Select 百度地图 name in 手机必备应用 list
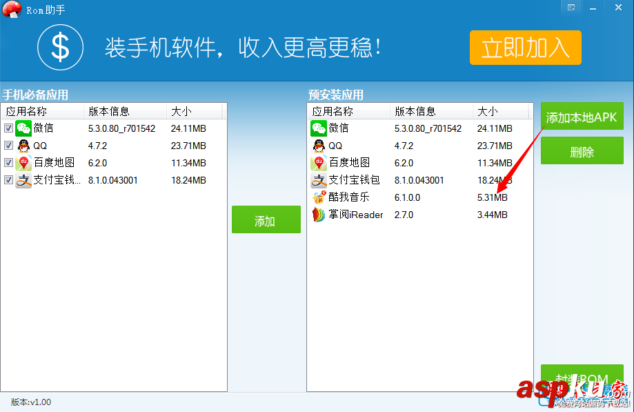Image resolution: width=634 pixels, height=412 pixels. [x=55, y=163]
